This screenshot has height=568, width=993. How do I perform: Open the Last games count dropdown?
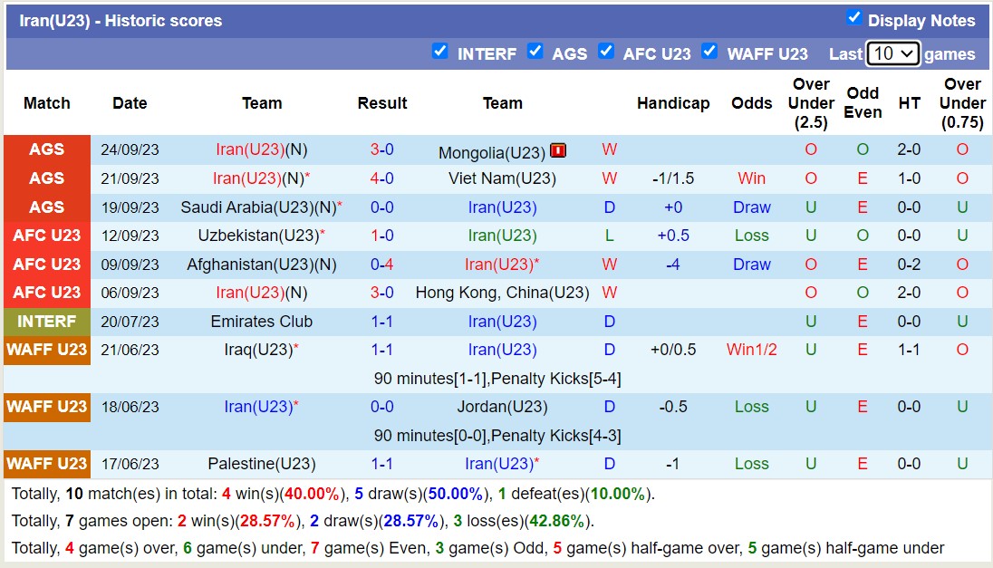892,53
